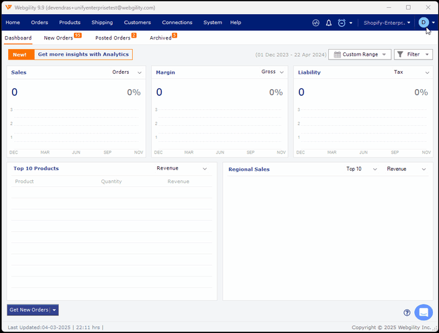439x333 pixels.
Task: Expand the Shopify-Enterprise store selector
Action: (x=387, y=23)
